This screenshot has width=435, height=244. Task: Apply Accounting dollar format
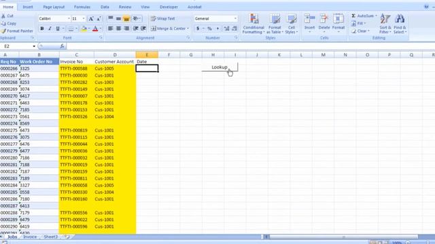point(198,28)
